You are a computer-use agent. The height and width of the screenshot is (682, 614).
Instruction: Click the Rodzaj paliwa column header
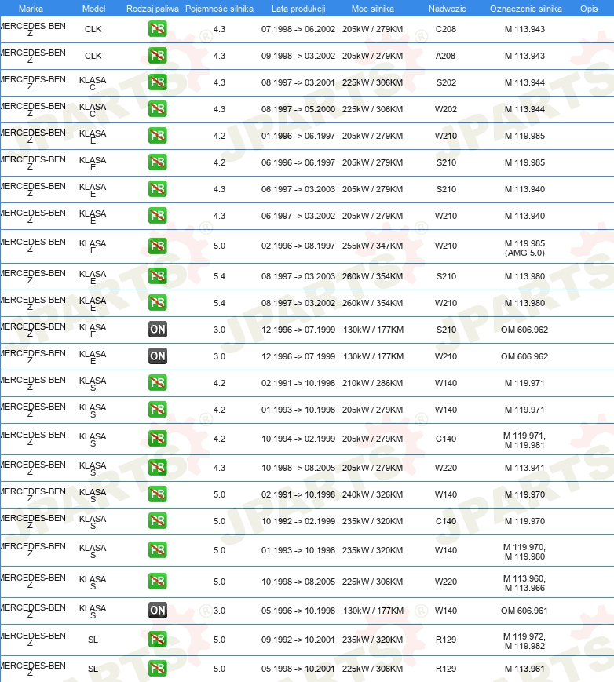[x=152, y=9]
